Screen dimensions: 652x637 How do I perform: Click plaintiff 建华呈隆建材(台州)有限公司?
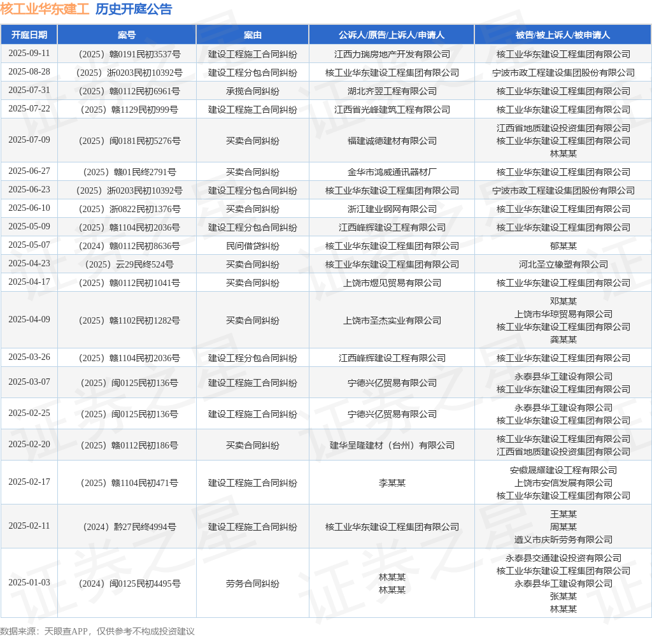tap(392, 445)
